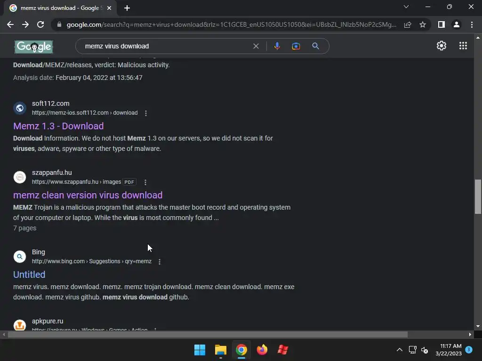Click the '7 pages' text
This screenshot has width=482, height=361.
(24, 228)
